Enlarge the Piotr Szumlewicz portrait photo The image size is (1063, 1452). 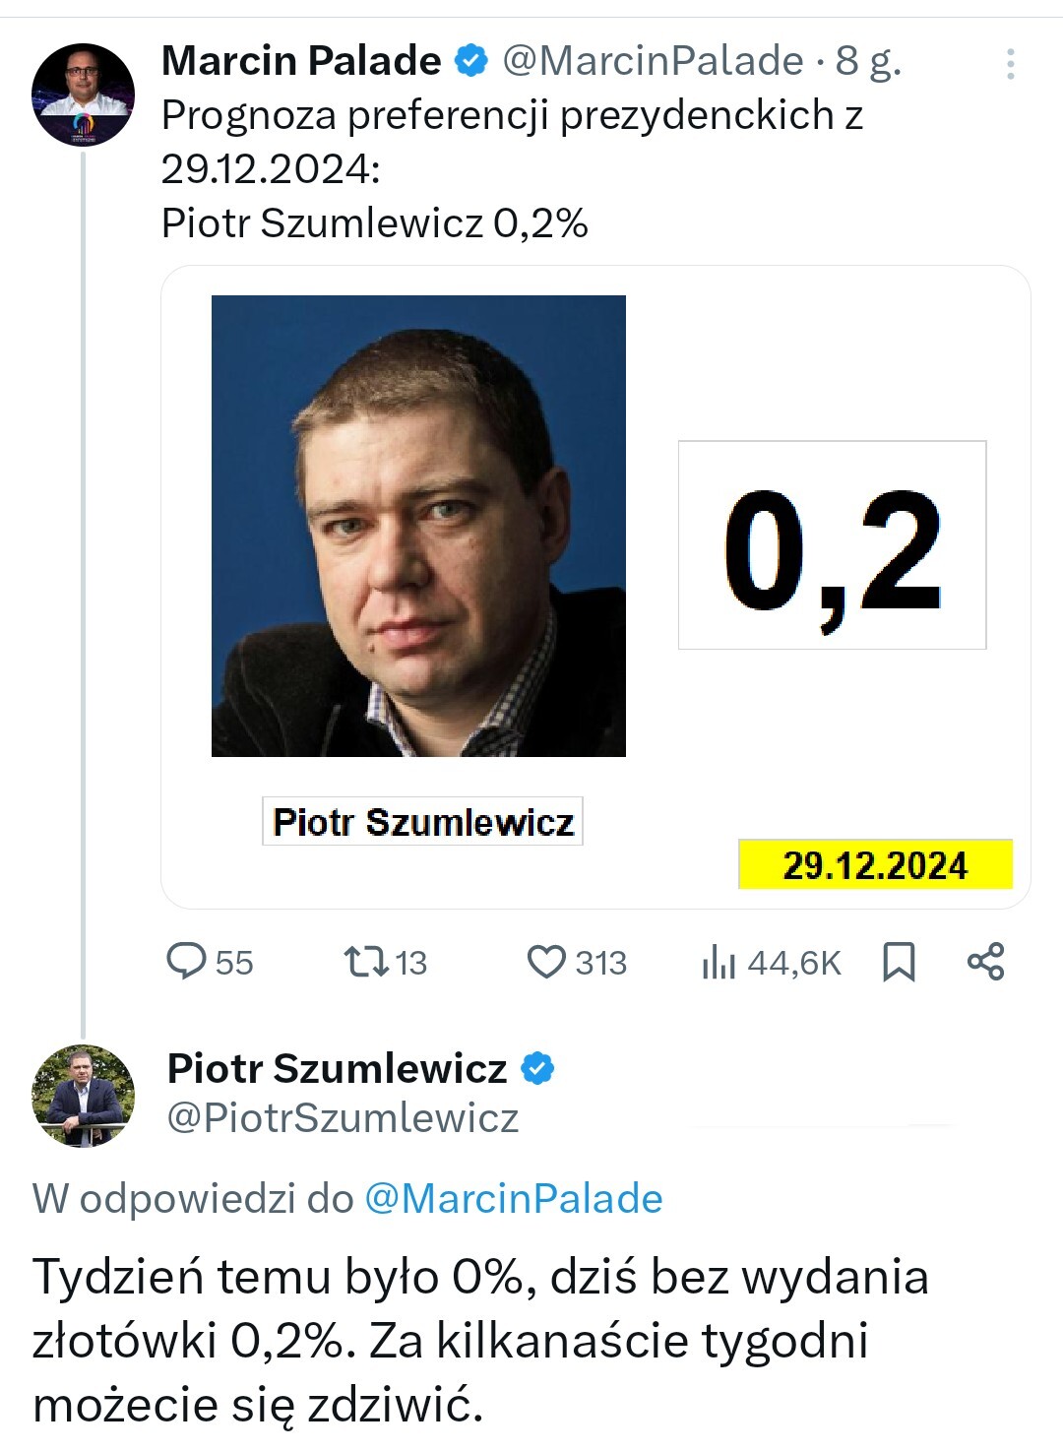click(418, 526)
